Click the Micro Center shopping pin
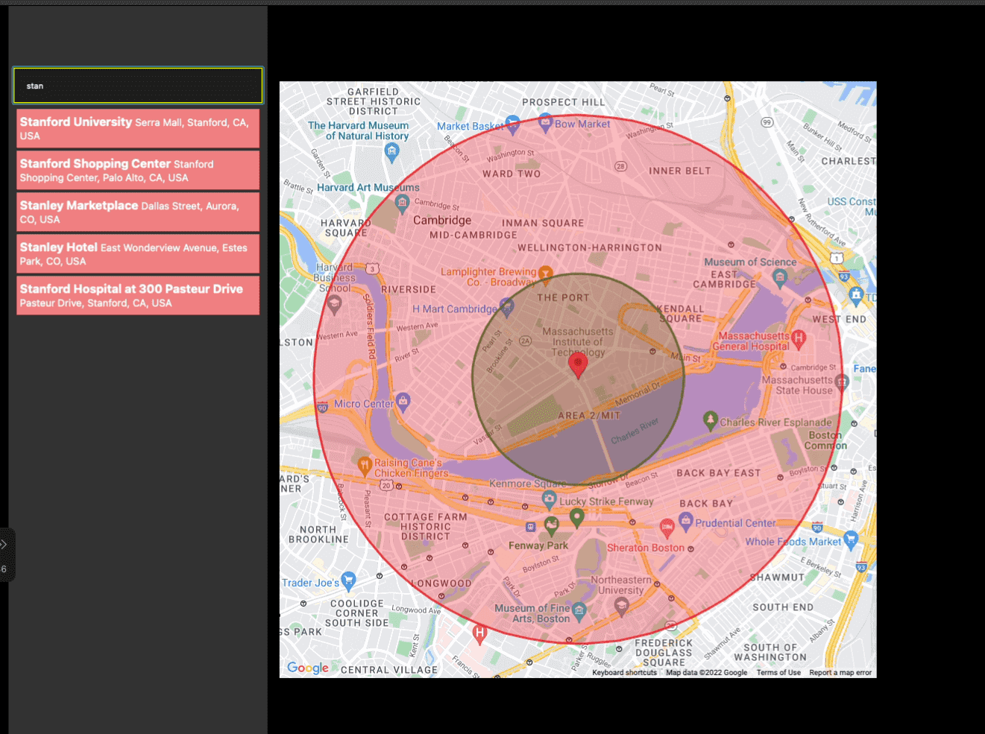This screenshot has height=734, width=985. coord(403,402)
